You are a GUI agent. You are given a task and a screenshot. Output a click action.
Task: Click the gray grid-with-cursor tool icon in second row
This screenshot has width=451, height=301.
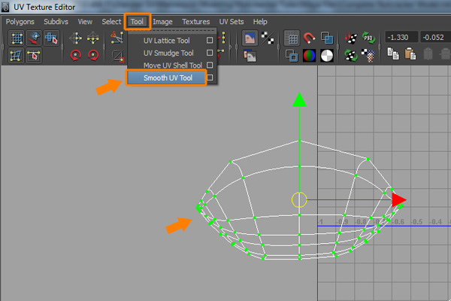pos(34,56)
